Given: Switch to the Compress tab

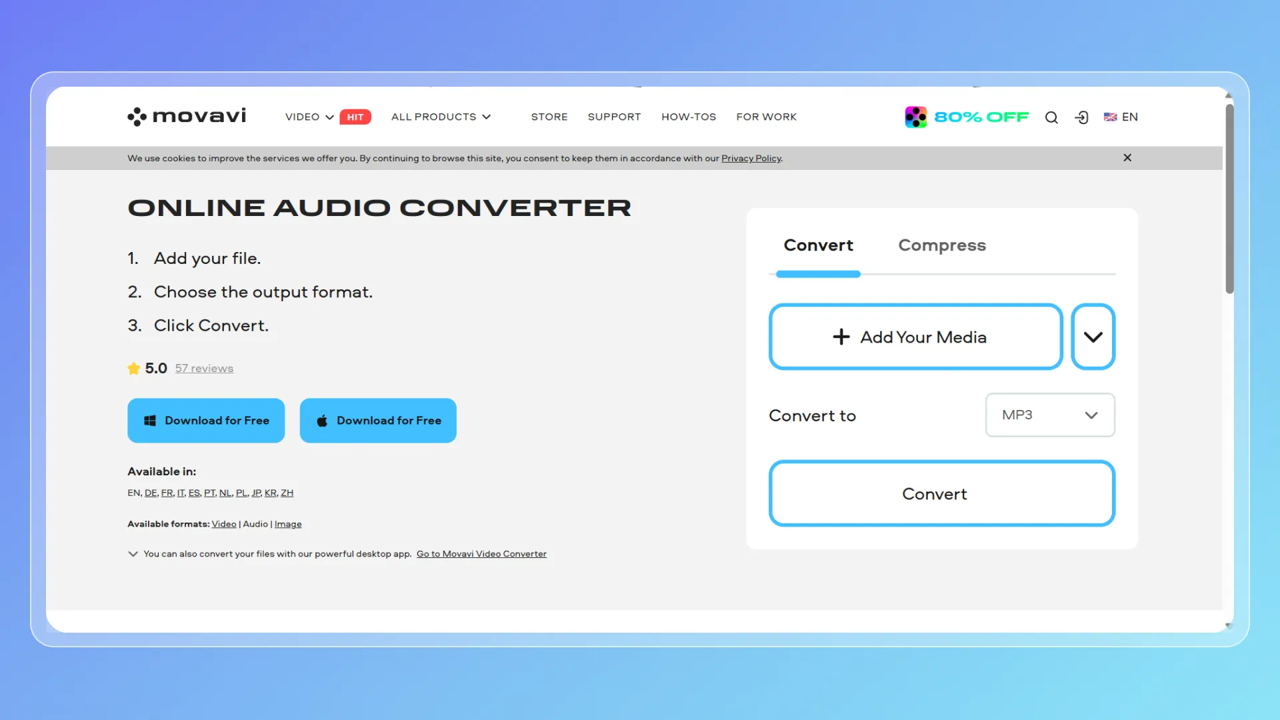Looking at the screenshot, I should tap(942, 245).
